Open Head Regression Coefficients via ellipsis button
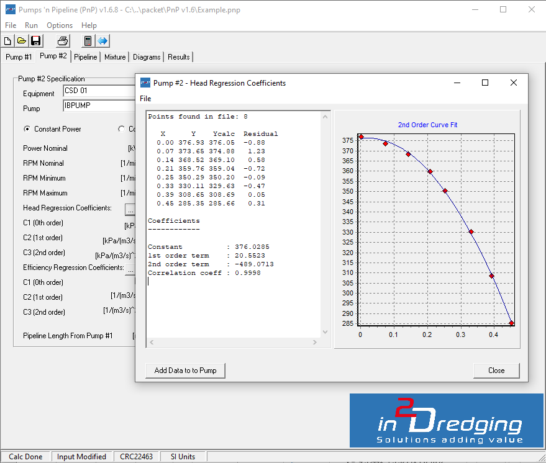 pyautogui.click(x=130, y=209)
